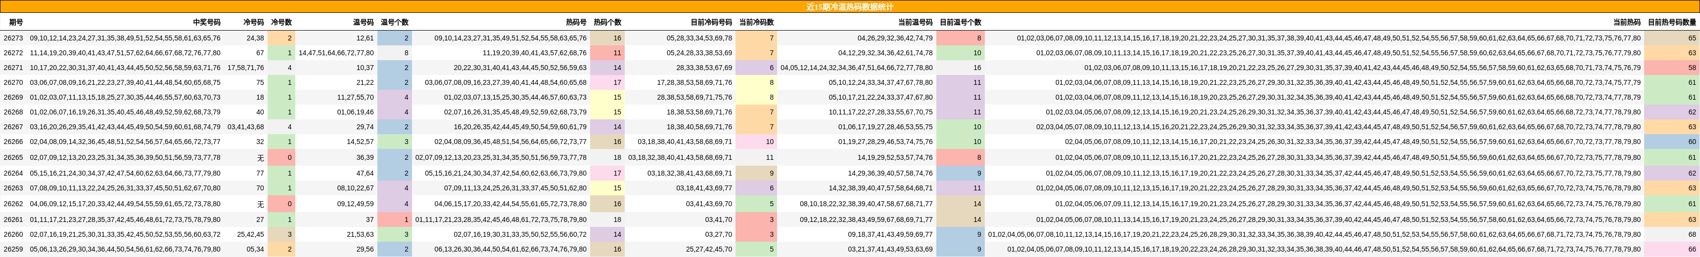Click issue number 26273
This screenshot has width=1700, height=257.
13,38
